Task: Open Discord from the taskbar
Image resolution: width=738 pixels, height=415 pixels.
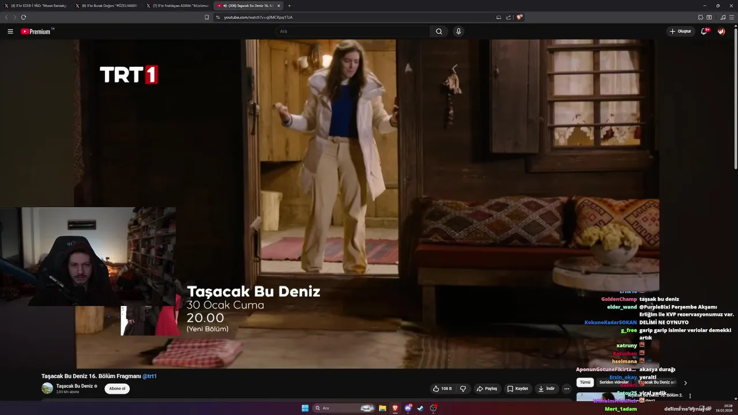Action: tap(408, 408)
